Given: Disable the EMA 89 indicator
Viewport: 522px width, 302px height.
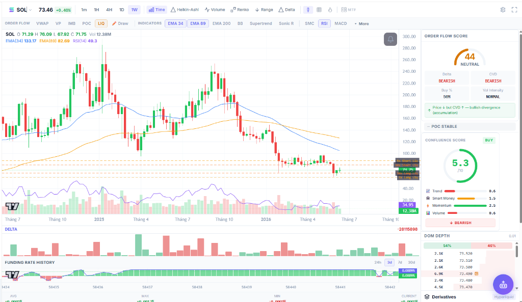Looking at the screenshot, I should (198, 23).
